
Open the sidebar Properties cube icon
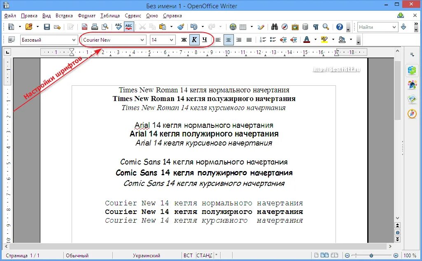click(x=412, y=71)
